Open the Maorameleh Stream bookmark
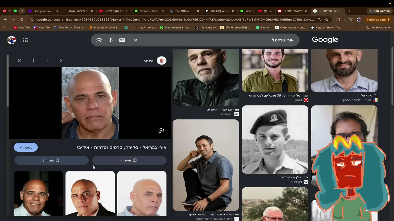Viewport: 394px width, 221px height. pos(175,27)
